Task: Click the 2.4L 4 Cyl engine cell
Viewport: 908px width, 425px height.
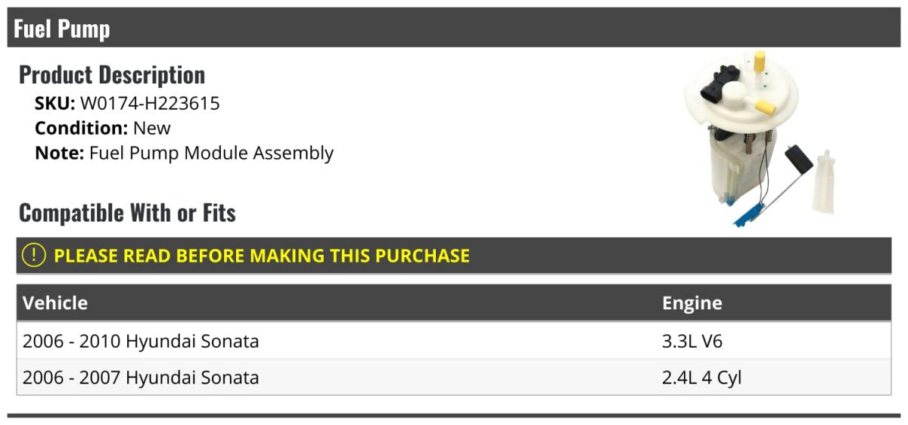Action: 701,377
